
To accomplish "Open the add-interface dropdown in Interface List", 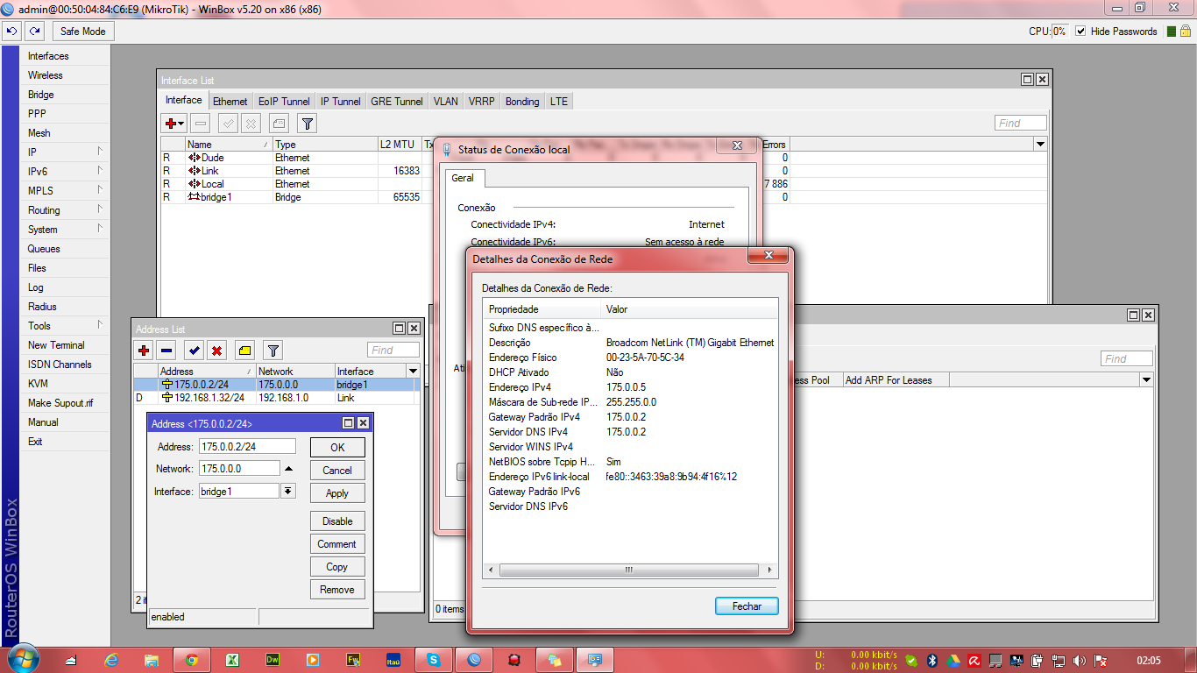I will coord(174,124).
